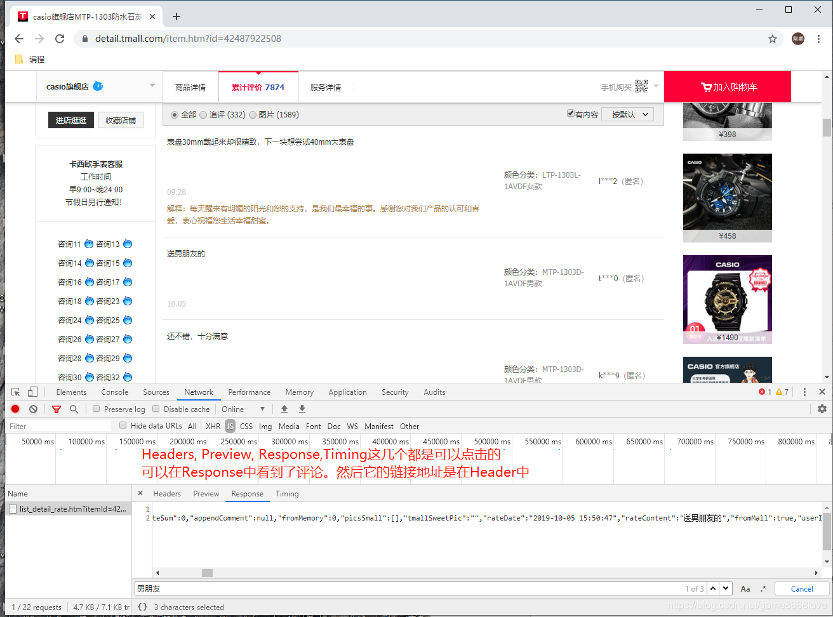Pretty print response with braces icon
This screenshot has height=617, width=833.
tap(143, 607)
